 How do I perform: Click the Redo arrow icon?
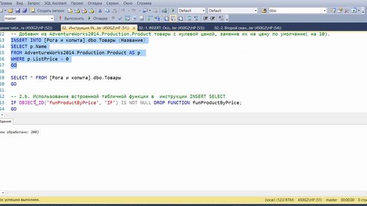(134, 11)
